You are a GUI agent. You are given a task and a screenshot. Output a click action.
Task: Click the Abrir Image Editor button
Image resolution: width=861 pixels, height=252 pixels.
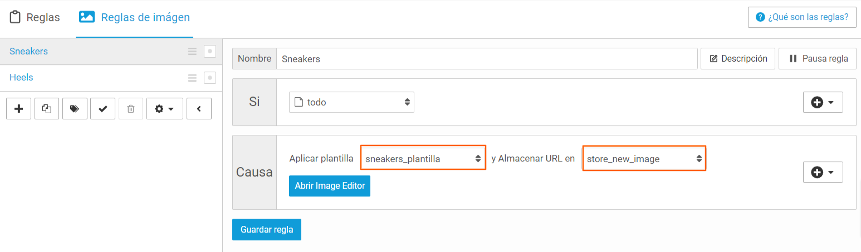(330, 186)
